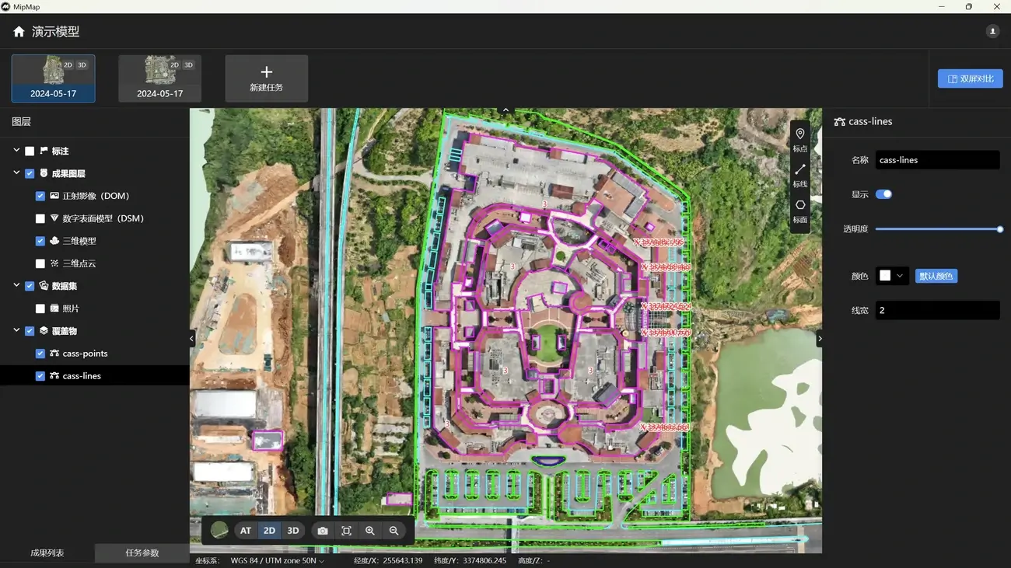Switch to the 成果列表 tab

[x=47, y=553]
